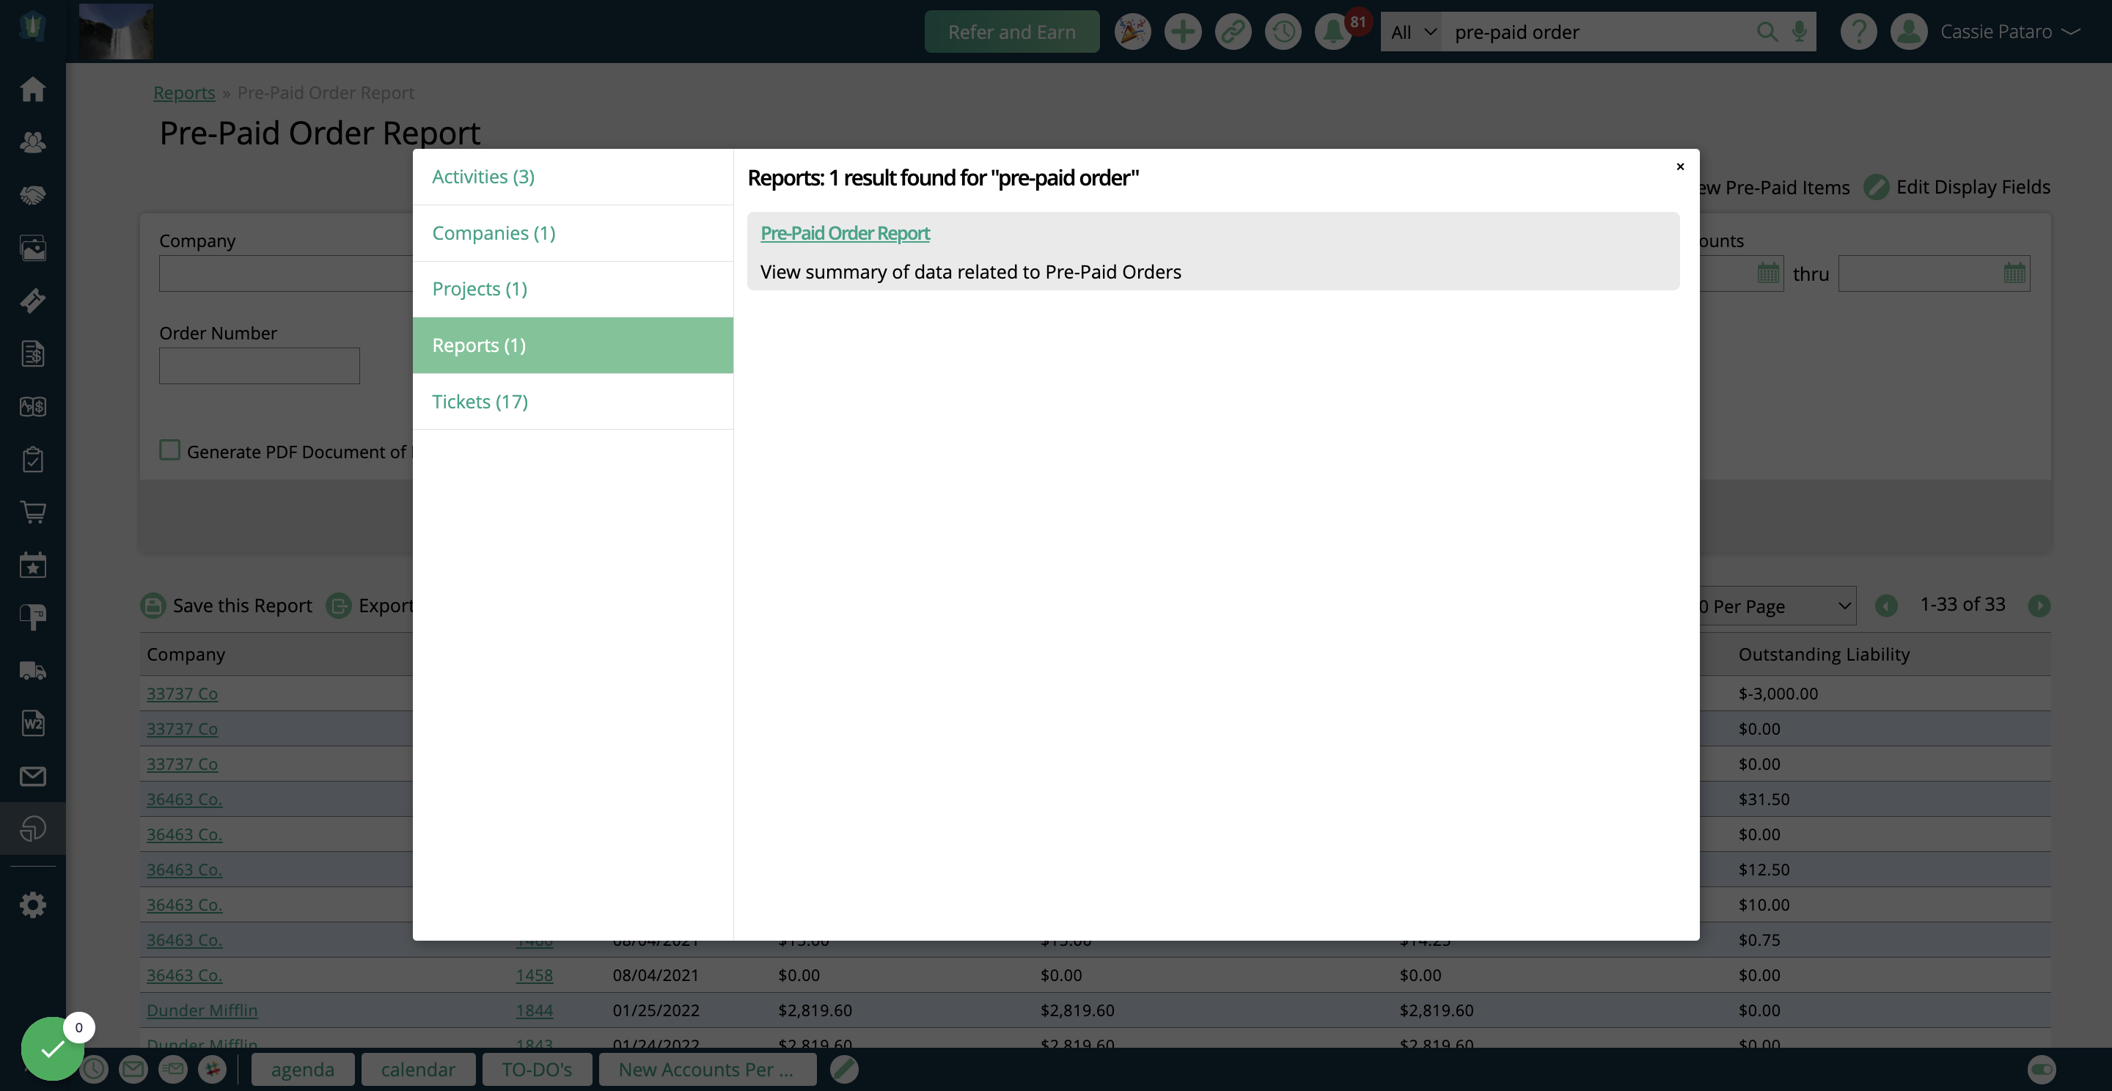The height and width of the screenshot is (1091, 2112).
Task: Click the plus quick-add icon in header
Action: point(1182,32)
